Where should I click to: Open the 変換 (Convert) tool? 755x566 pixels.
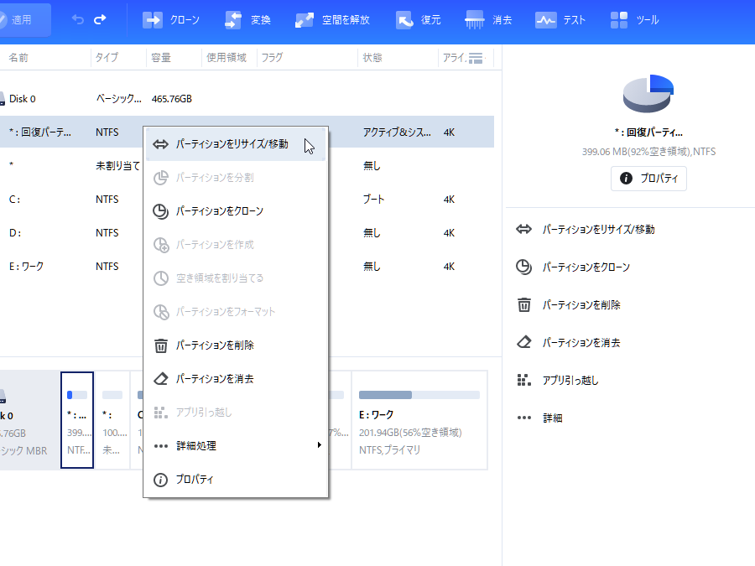[x=247, y=19]
